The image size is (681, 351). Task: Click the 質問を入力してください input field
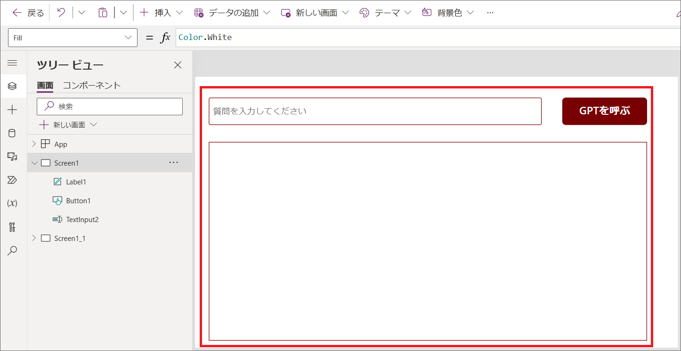375,111
